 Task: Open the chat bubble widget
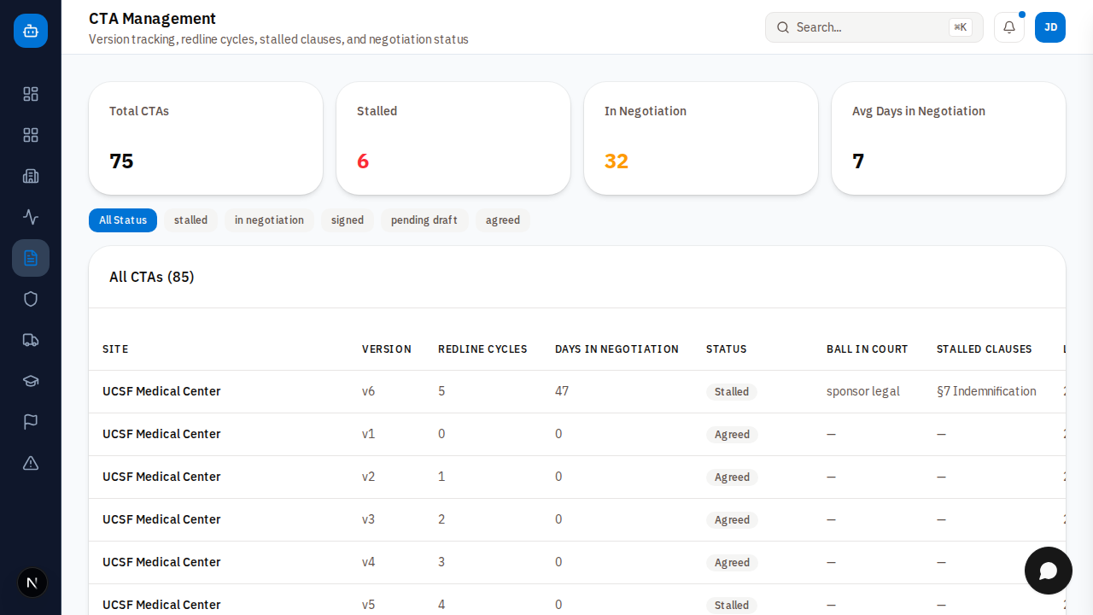(x=1049, y=571)
